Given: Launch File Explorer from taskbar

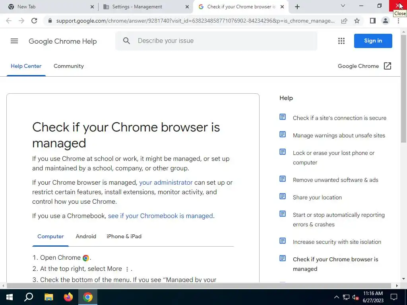Looking at the screenshot, I should (48, 297).
